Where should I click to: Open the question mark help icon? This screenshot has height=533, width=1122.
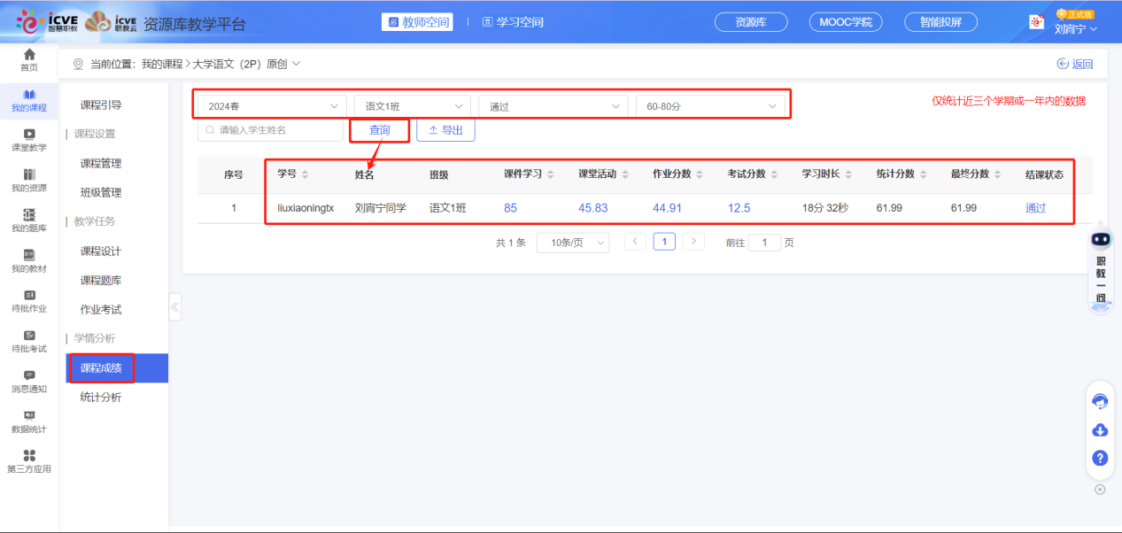(1100, 459)
